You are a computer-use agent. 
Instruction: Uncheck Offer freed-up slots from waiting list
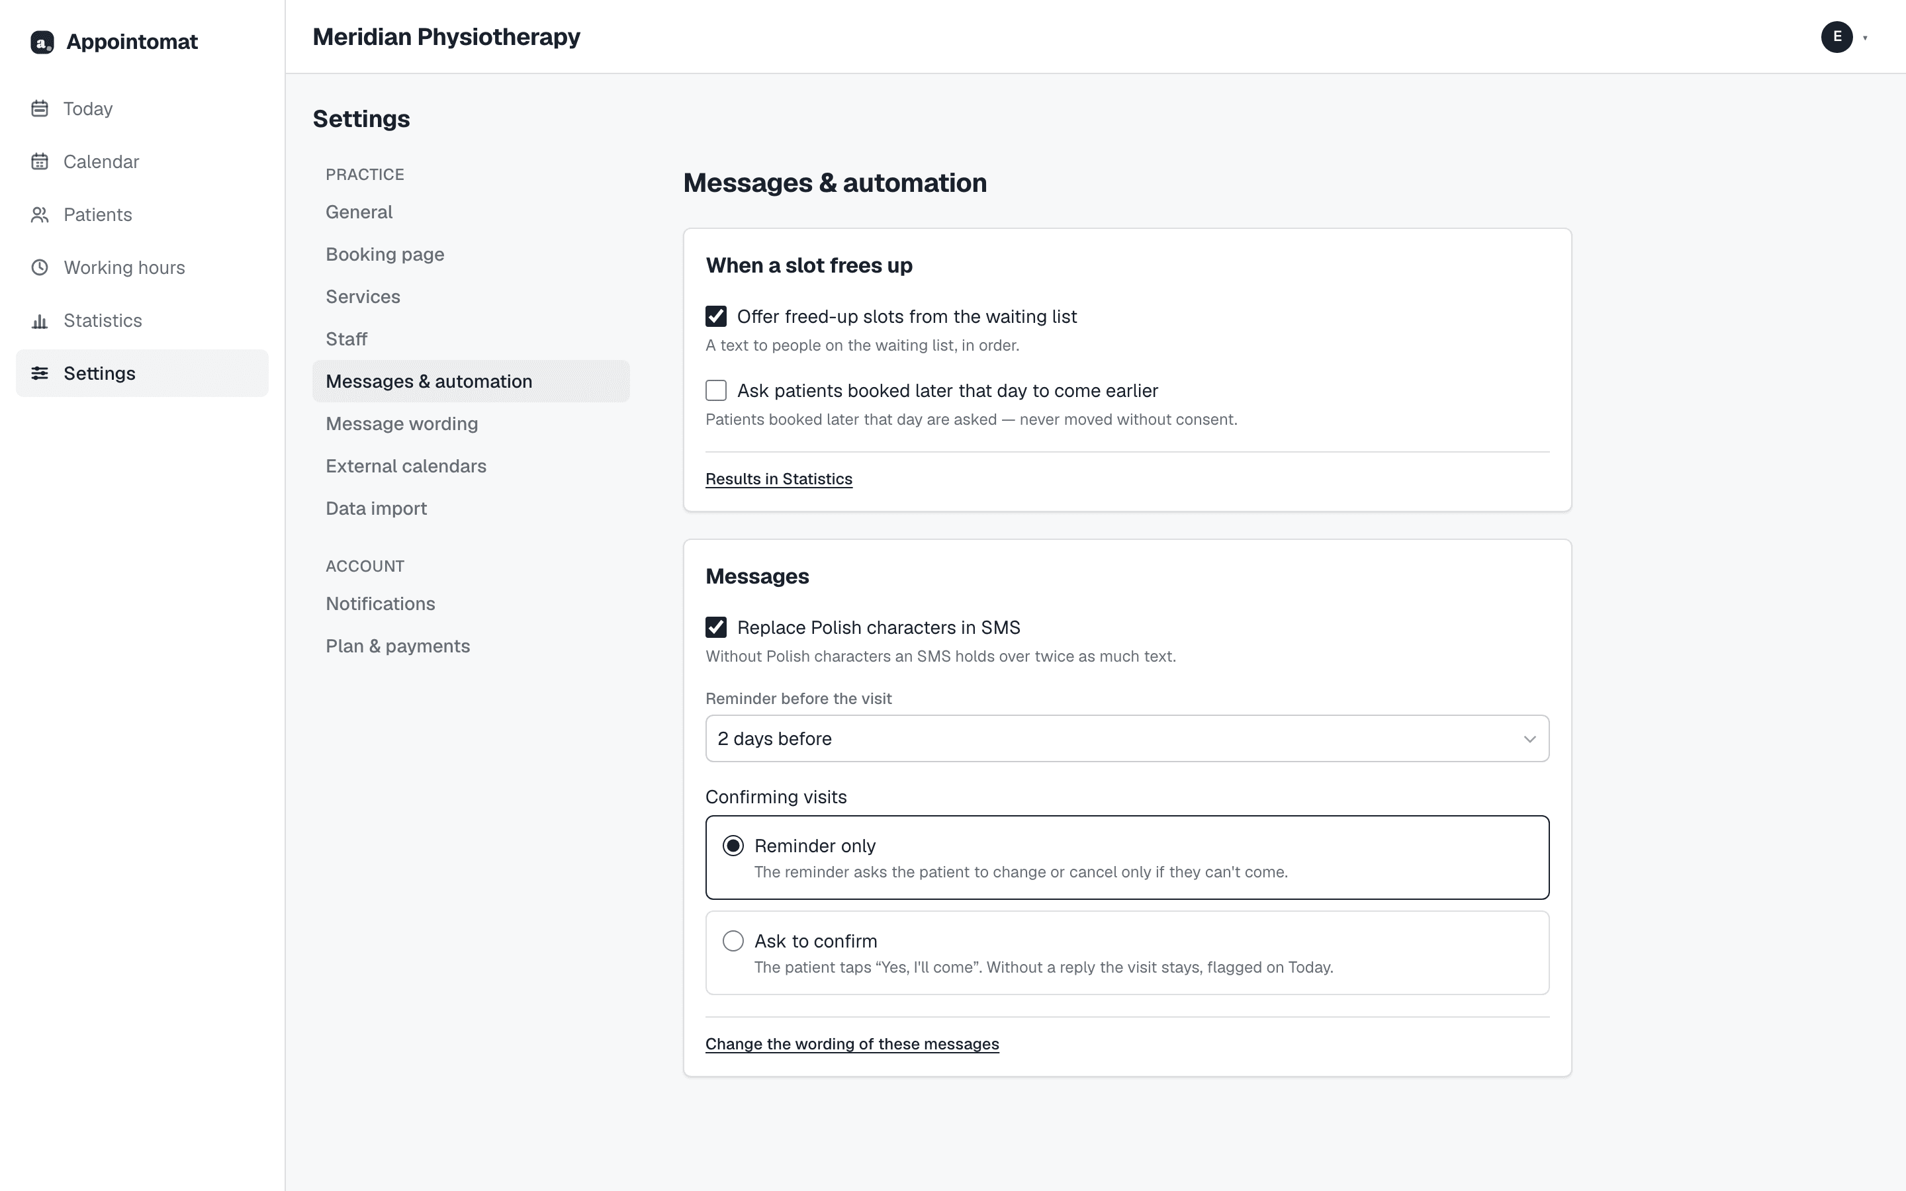click(x=716, y=317)
